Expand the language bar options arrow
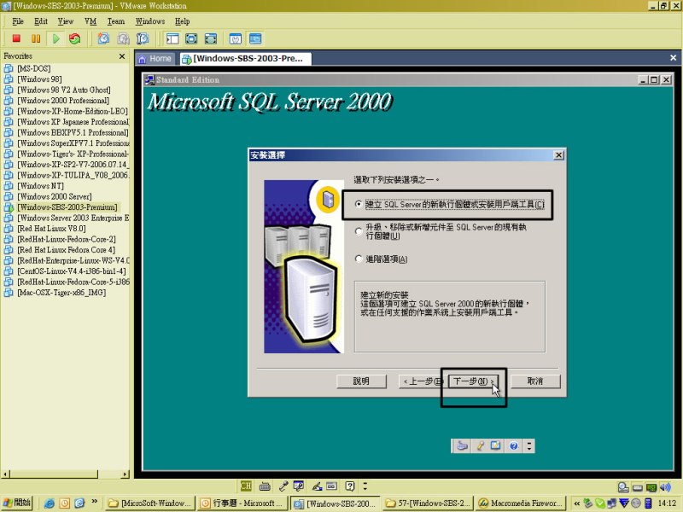 [365, 486]
